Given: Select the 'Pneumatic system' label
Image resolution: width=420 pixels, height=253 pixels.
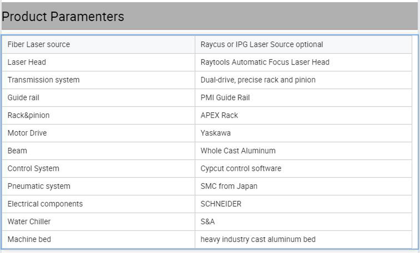Looking at the screenshot, I should 39,186.
